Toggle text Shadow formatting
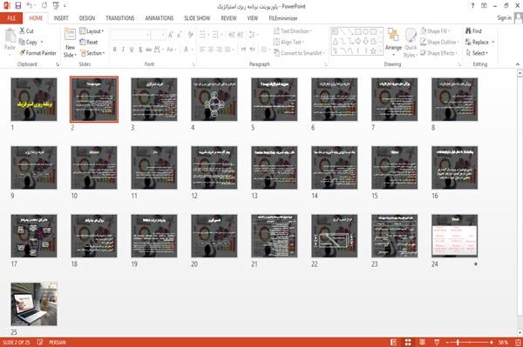The width and height of the screenshot is (523, 347). click(140, 50)
